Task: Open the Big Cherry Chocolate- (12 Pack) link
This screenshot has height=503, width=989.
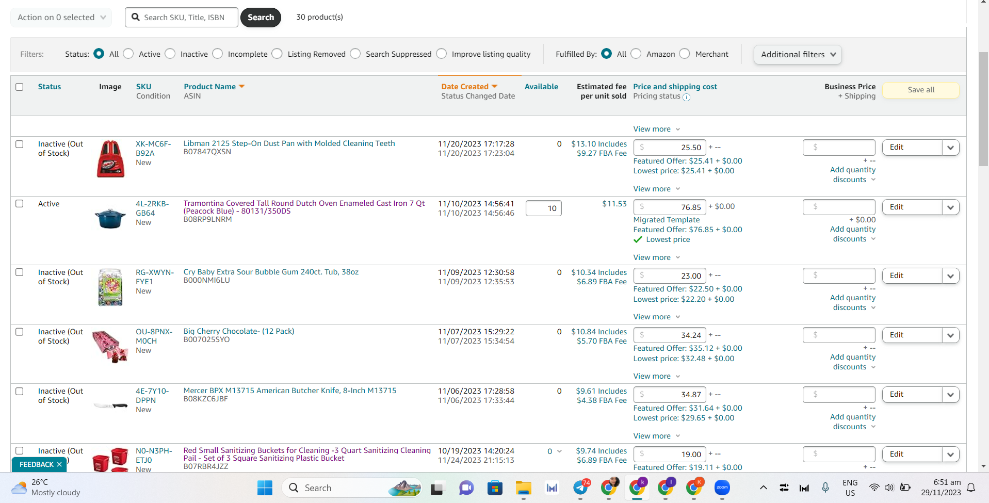Action: pyautogui.click(x=239, y=331)
